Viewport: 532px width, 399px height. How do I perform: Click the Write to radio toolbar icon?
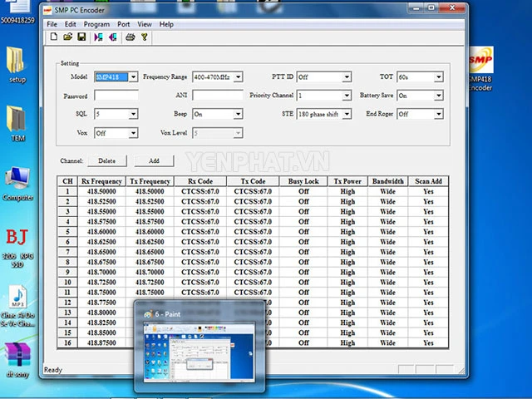112,37
